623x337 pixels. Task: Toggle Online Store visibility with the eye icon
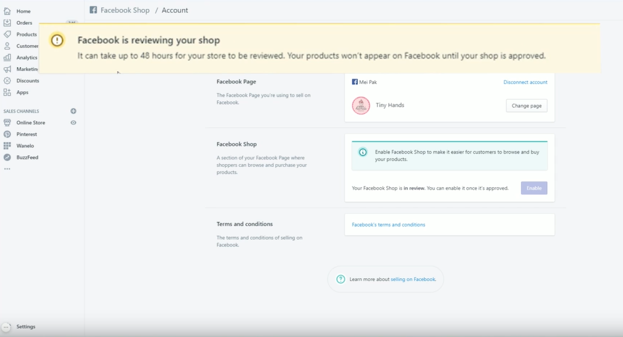[x=73, y=122]
